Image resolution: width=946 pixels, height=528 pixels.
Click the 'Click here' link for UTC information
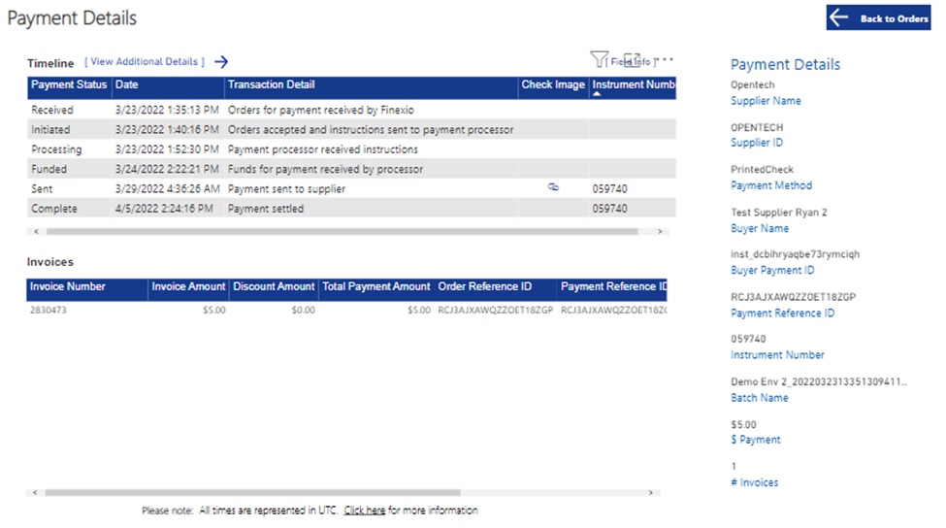[364, 511]
